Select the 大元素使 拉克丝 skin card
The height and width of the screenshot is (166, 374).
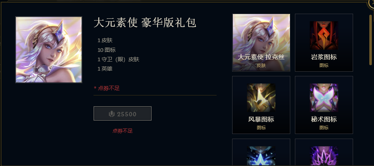click(261, 42)
